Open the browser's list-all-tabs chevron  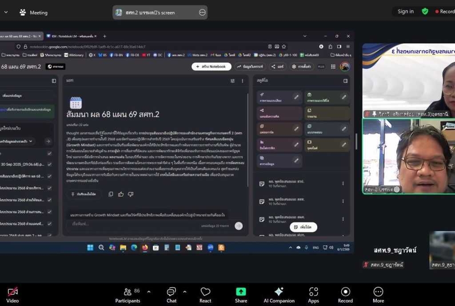pyautogui.click(x=305, y=36)
